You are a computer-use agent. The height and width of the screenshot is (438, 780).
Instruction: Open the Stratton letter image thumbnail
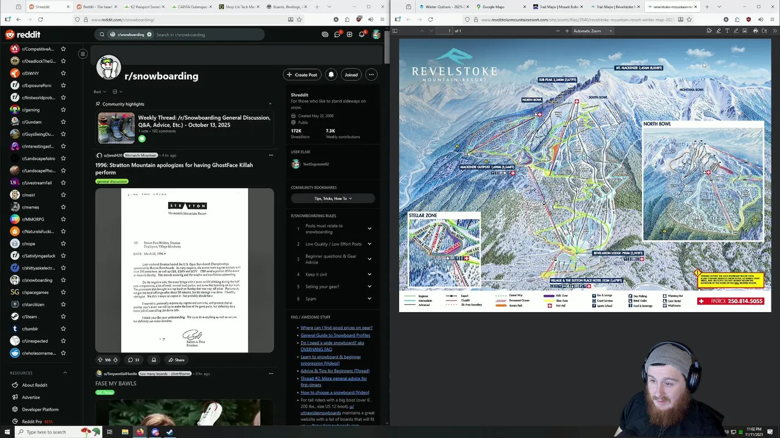(x=185, y=270)
